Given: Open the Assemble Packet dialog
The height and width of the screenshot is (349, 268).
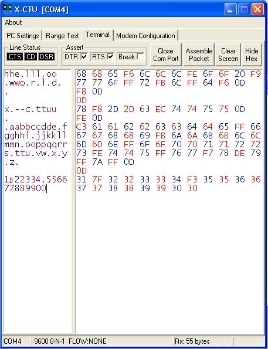Looking at the screenshot, I should point(199,55).
